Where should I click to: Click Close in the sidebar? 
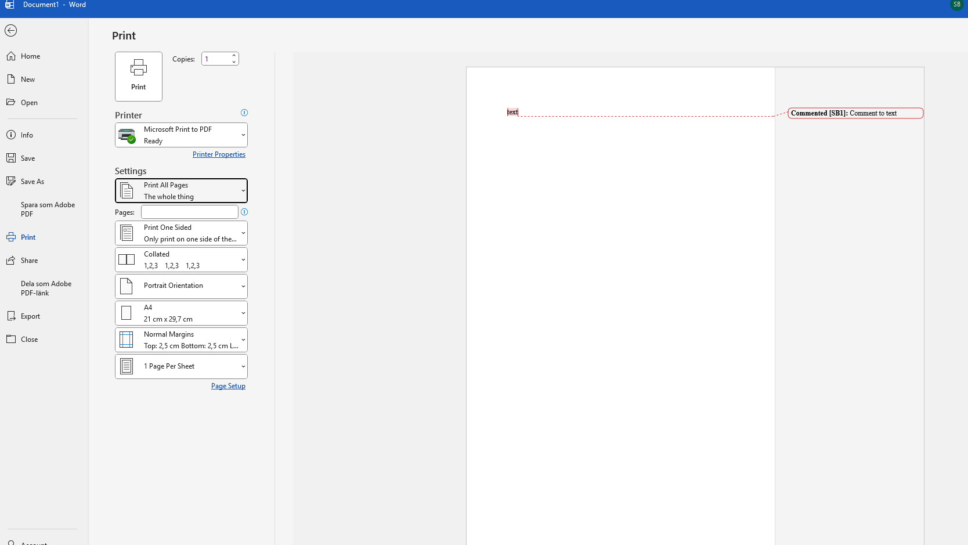click(44, 340)
